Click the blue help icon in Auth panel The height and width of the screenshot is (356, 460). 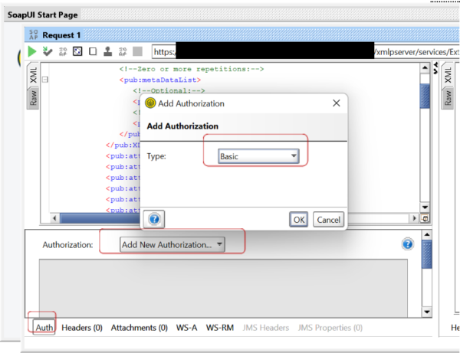coord(408,244)
